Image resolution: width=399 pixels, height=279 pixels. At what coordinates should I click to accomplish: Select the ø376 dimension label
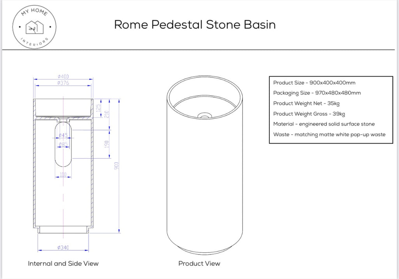pyautogui.click(x=63, y=83)
